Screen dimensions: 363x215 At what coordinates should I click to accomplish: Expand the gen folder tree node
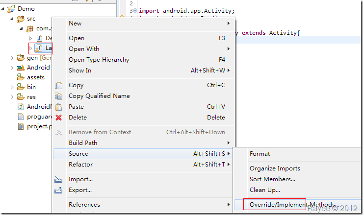click(12, 58)
